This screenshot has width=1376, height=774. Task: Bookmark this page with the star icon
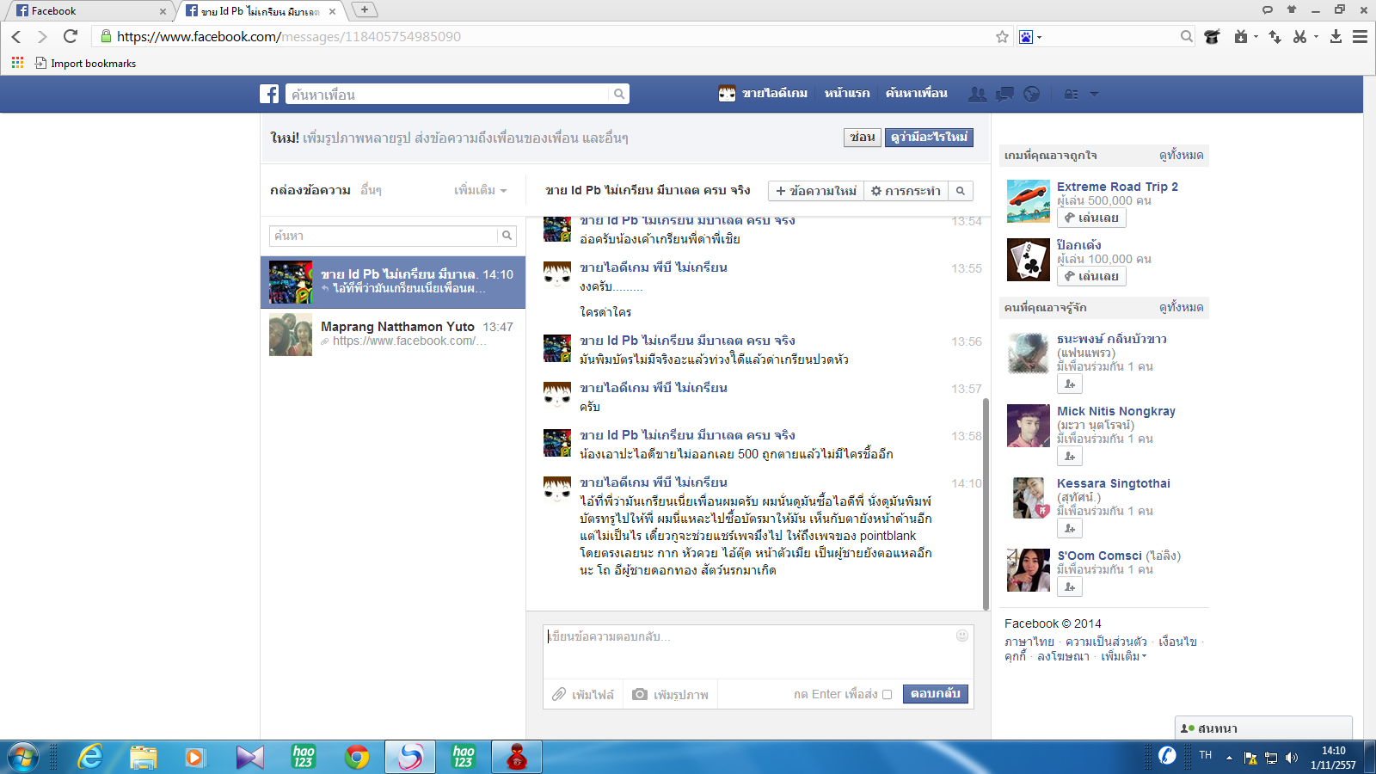(x=1002, y=36)
